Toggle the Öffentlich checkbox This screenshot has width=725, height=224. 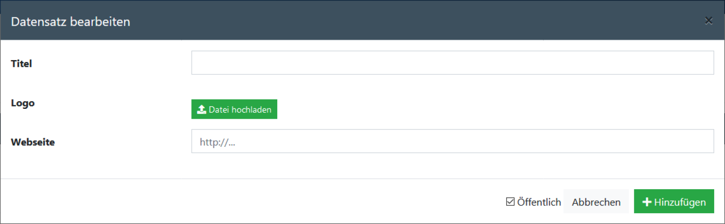tap(510, 202)
